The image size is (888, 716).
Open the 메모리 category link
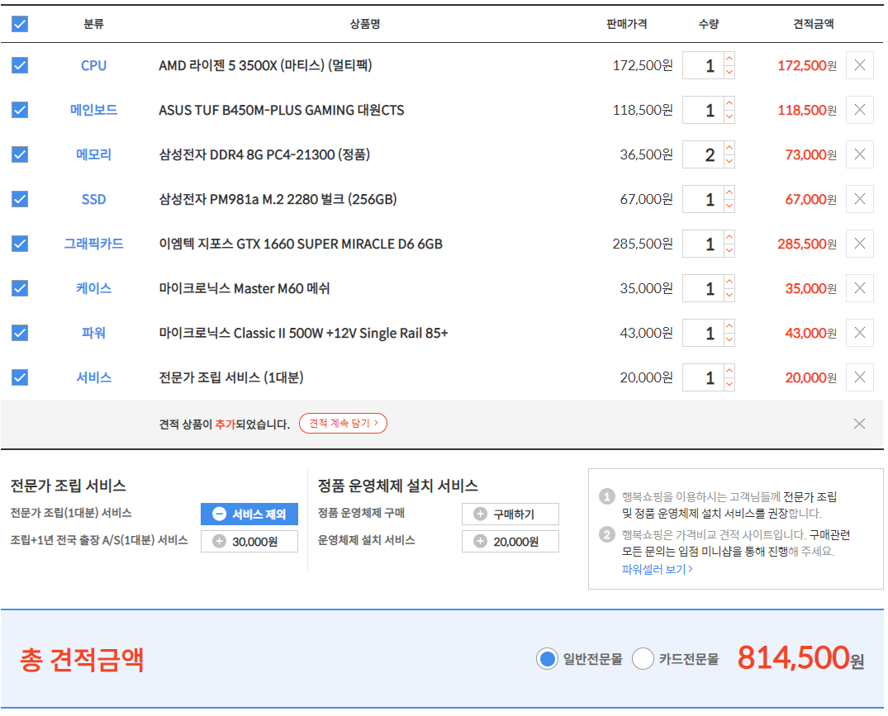pos(93,154)
